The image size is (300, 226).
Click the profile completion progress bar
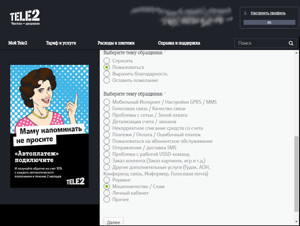[269, 22]
